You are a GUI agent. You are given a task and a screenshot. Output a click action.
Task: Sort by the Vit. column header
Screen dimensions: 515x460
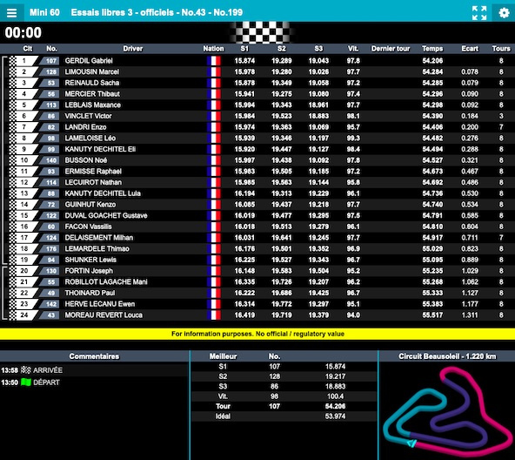click(x=353, y=49)
